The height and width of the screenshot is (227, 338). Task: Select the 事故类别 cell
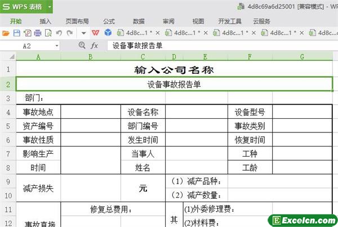[x=250, y=126]
